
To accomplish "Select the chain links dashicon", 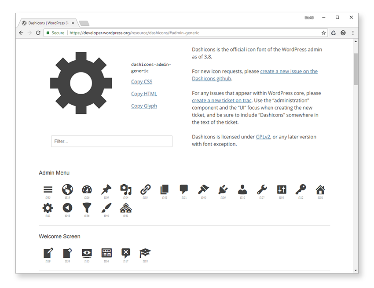I will pos(145,190).
